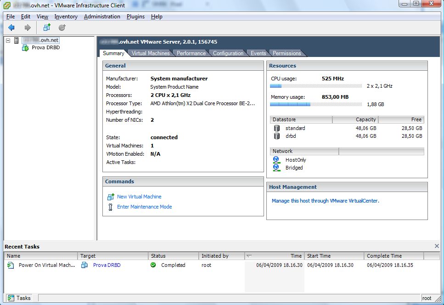Click the Network column header
Image resolution: width=444 pixels, height=305 pixels.
click(304, 151)
